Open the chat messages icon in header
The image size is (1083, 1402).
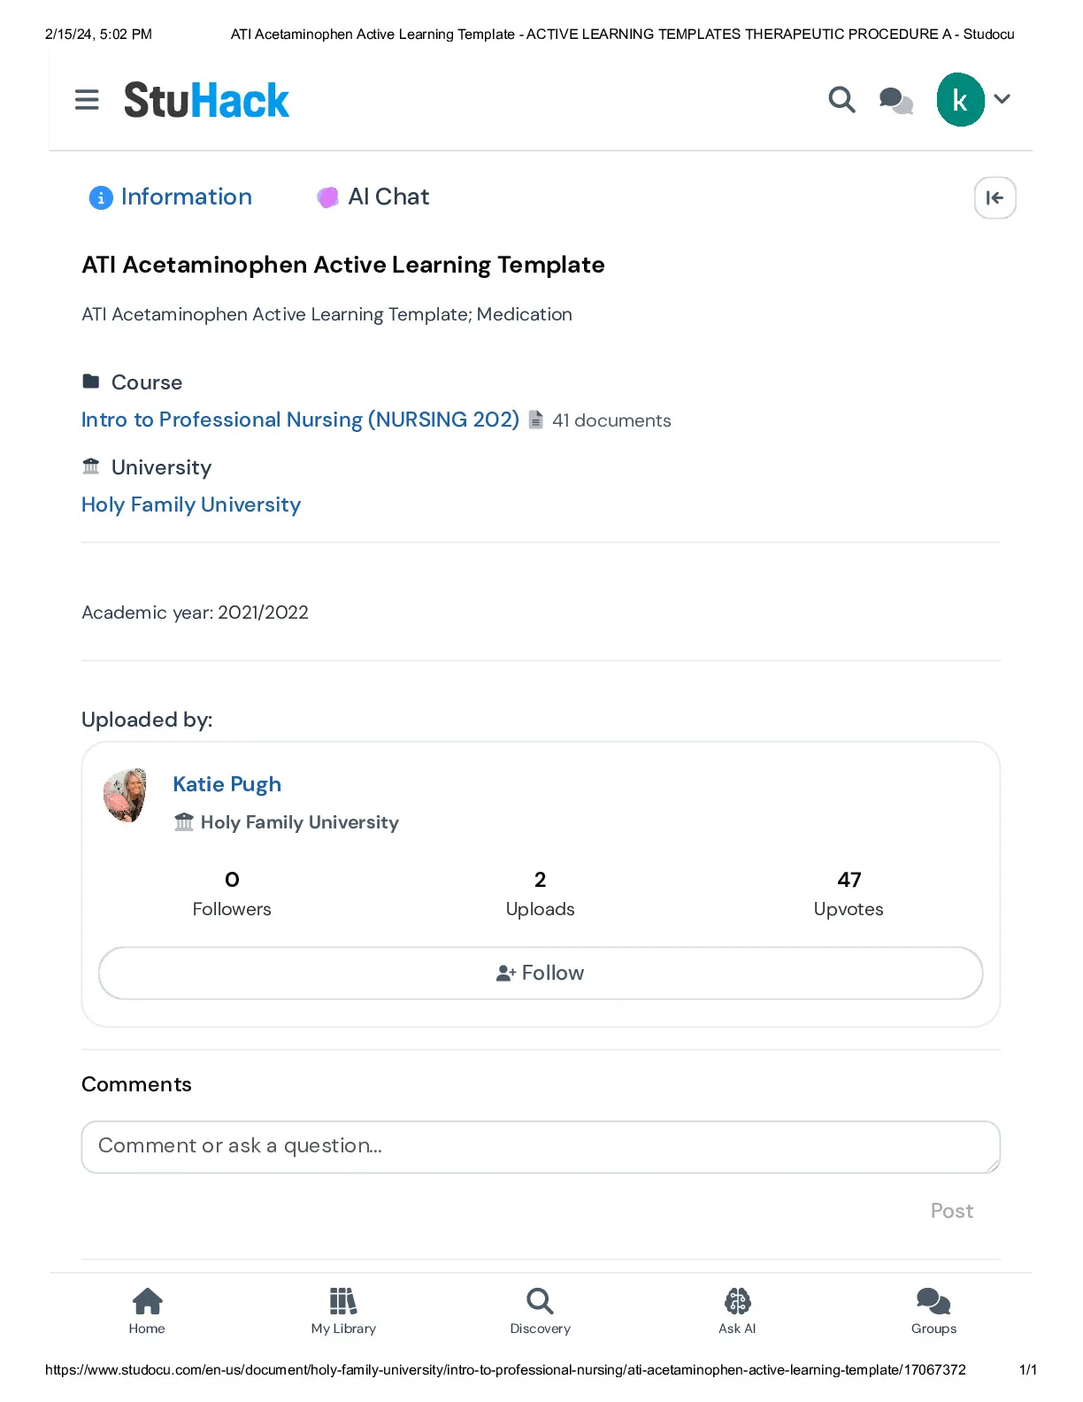point(895,100)
